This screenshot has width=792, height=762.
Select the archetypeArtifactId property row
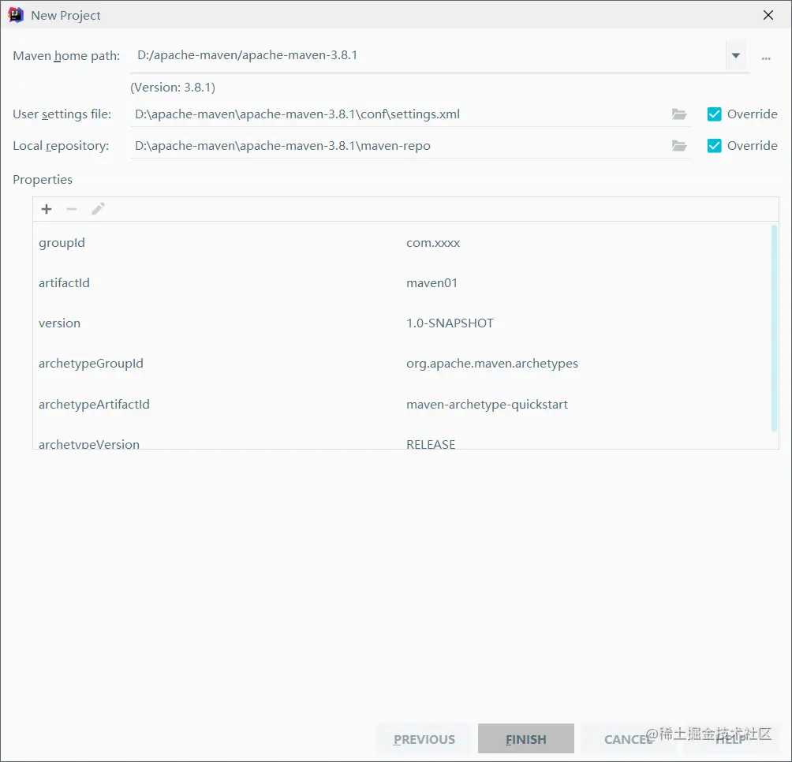[x=402, y=405]
